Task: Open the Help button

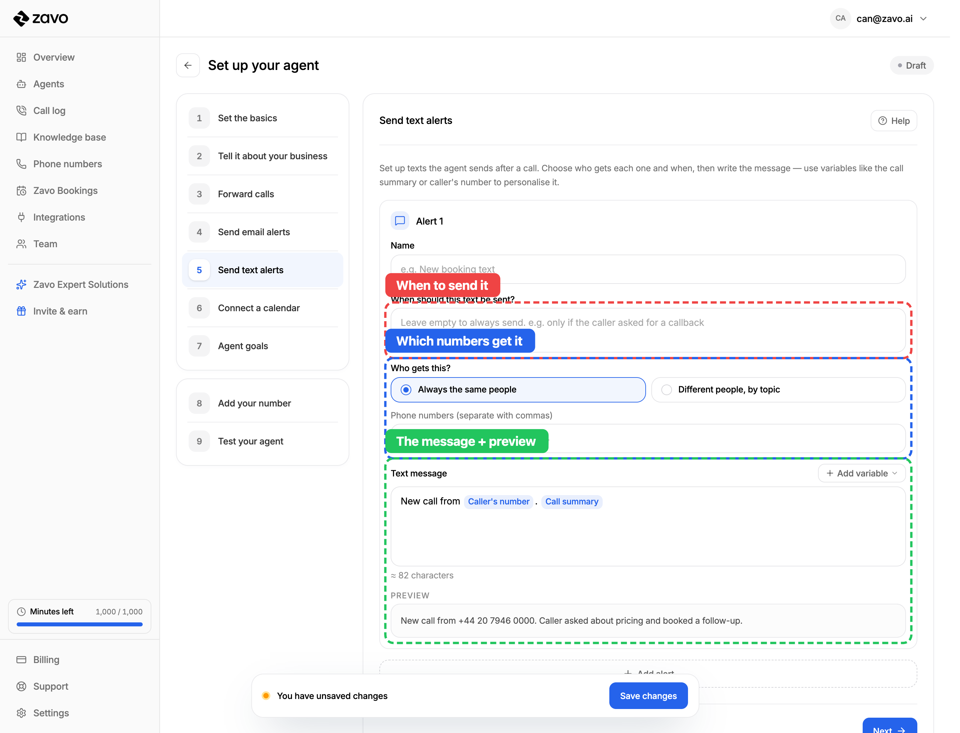Action: coord(893,121)
